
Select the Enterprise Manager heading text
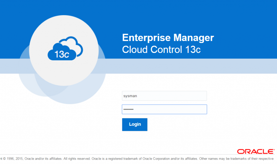tap(168, 38)
